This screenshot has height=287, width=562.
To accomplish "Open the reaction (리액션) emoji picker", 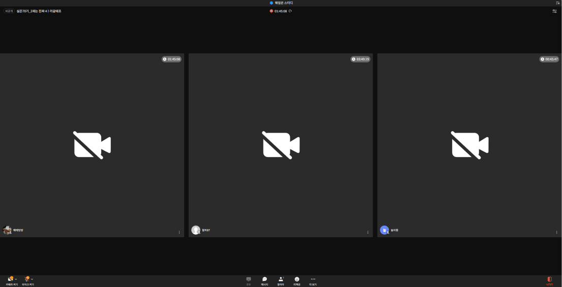I will 297,281.
